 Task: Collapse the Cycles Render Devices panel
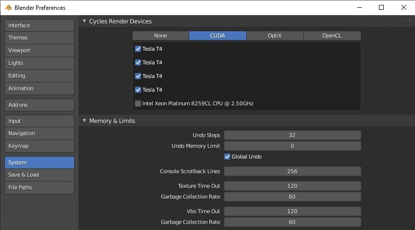click(x=84, y=21)
